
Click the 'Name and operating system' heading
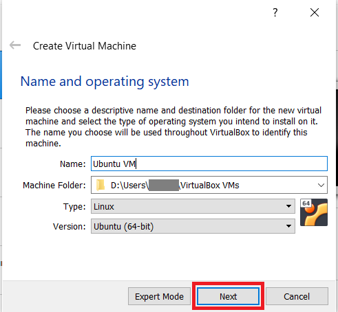tap(105, 82)
